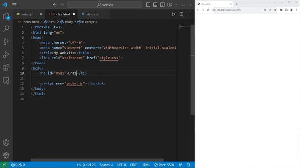Click the feedback icon in status bar
The width and height of the screenshot is (300, 168).
pyautogui.click(x=180, y=165)
